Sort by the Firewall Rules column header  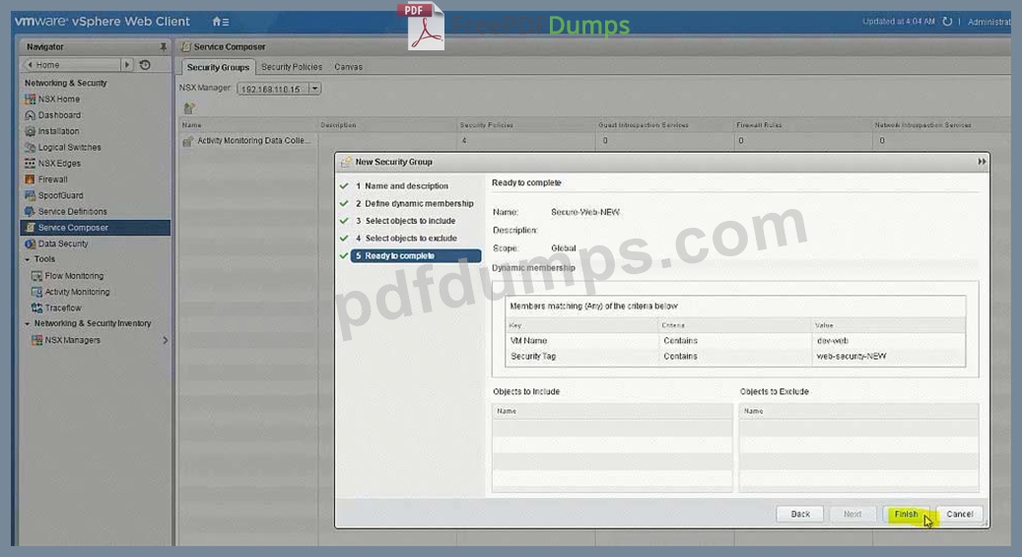coord(801,124)
